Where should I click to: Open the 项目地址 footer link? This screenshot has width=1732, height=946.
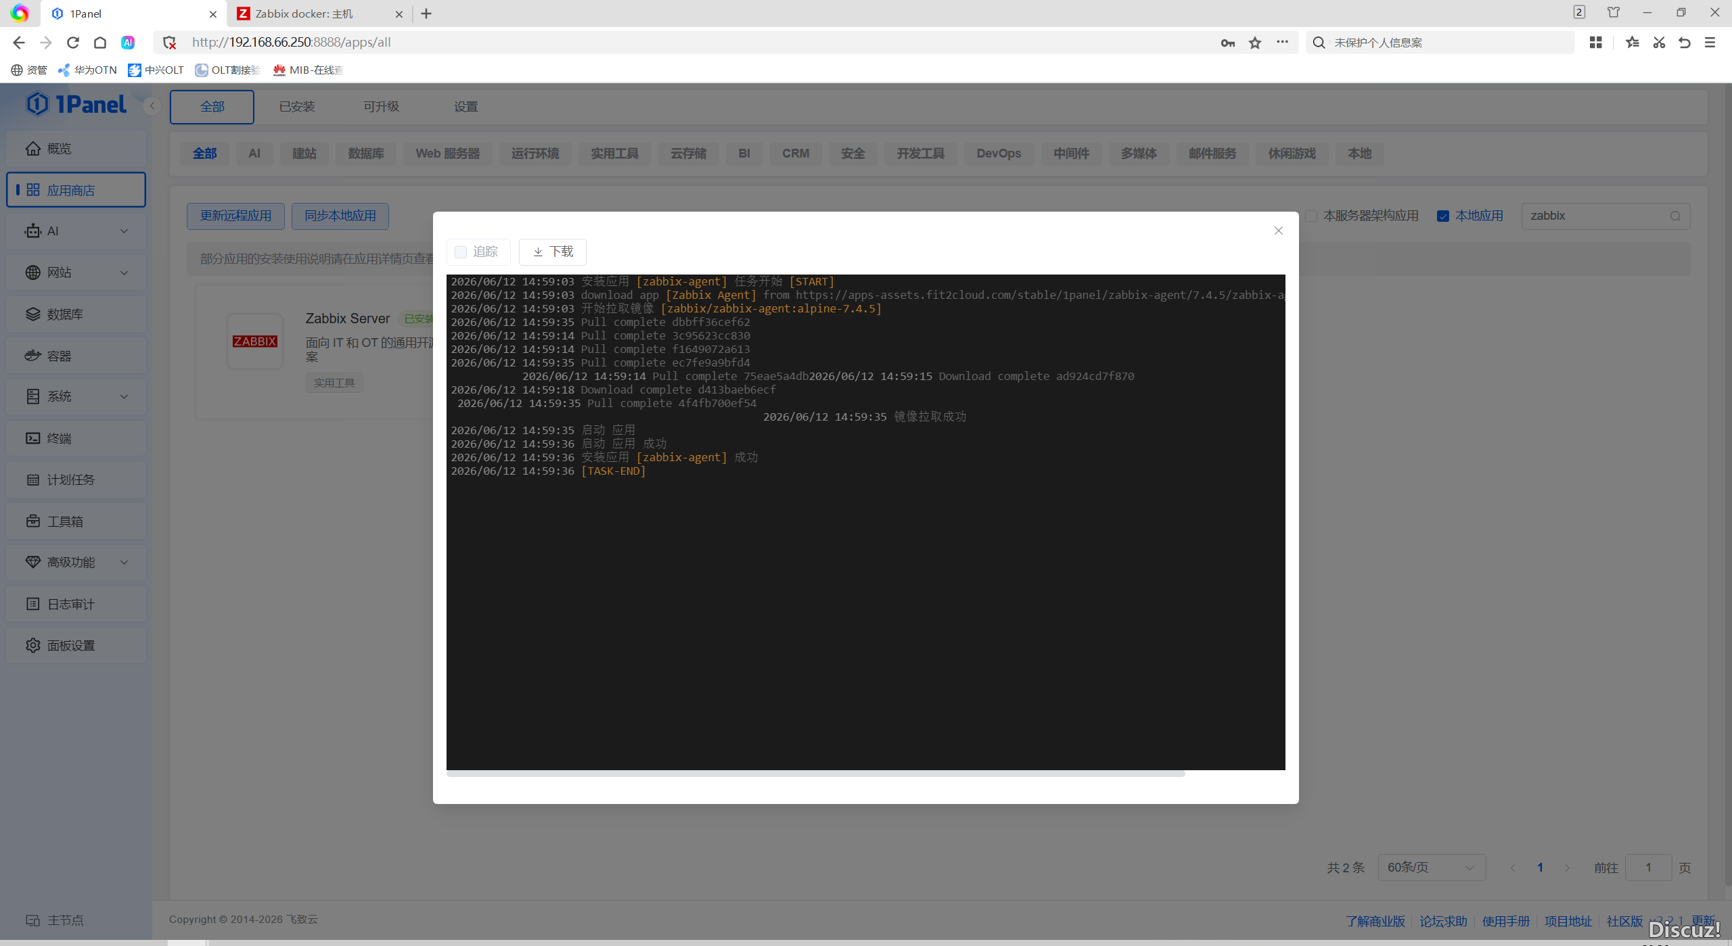(x=1568, y=921)
